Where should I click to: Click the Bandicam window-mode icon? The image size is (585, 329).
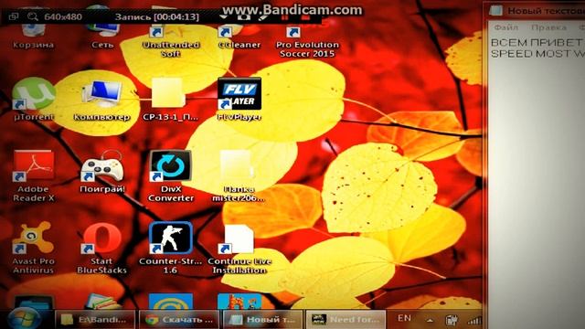(x=14, y=16)
